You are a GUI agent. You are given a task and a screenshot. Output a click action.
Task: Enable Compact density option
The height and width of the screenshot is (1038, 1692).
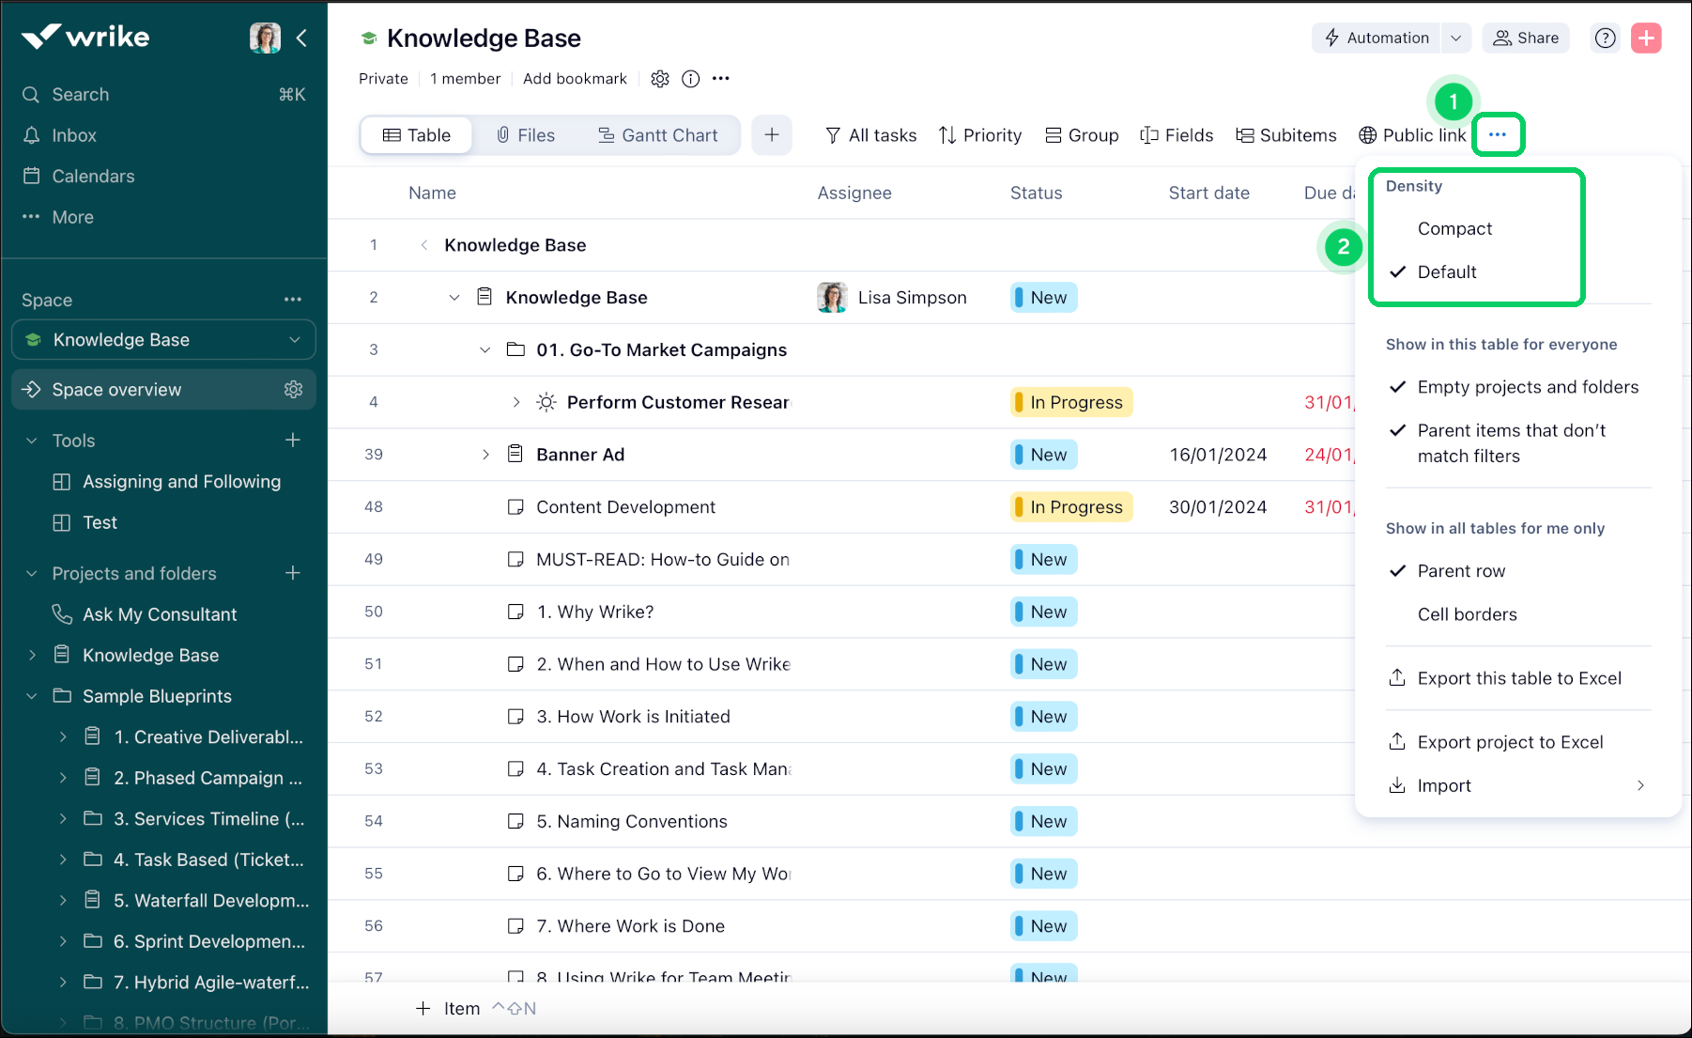1454,228
